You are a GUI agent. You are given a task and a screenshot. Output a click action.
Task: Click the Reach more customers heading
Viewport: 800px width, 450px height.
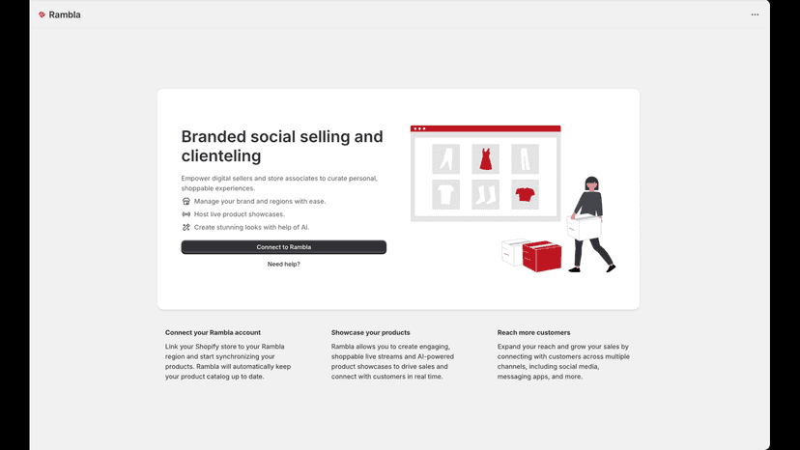pyautogui.click(x=533, y=332)
